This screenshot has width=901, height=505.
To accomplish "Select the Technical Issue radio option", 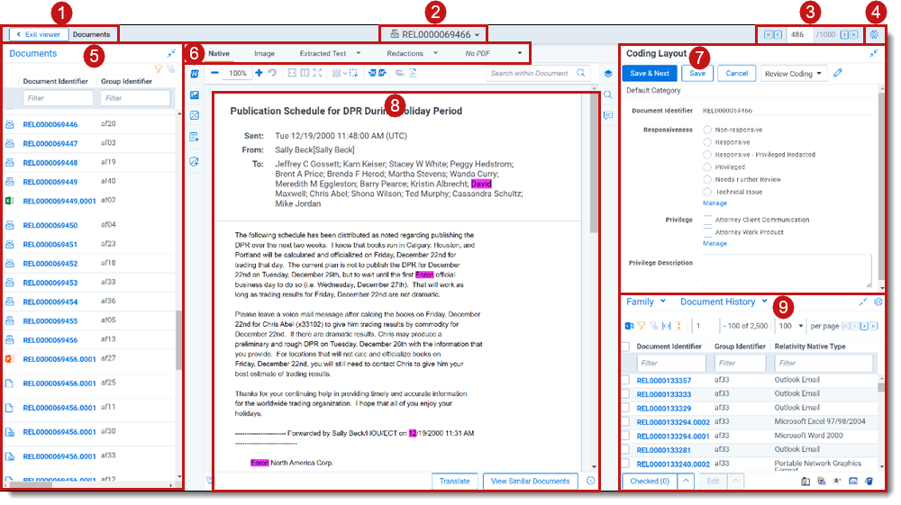I will pyautogui.click(x=707, y=192).
